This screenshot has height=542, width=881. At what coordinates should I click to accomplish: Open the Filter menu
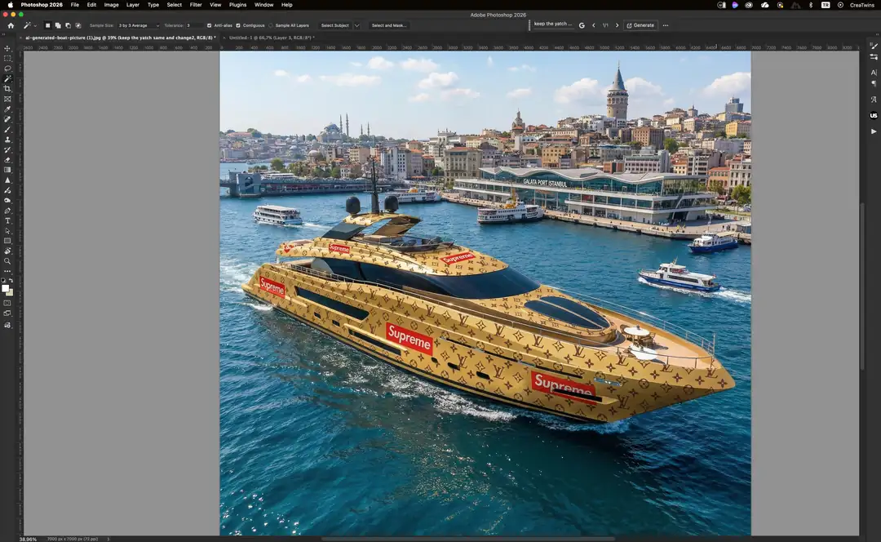coord(195,5)
